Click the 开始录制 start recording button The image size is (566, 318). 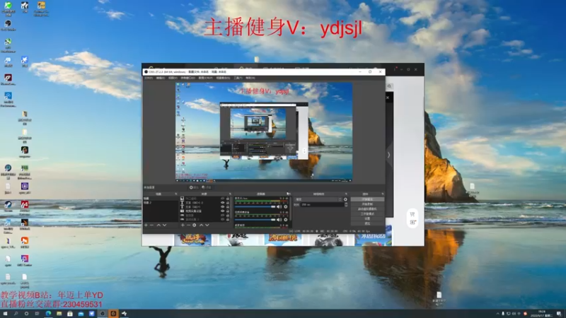(367, 204)
